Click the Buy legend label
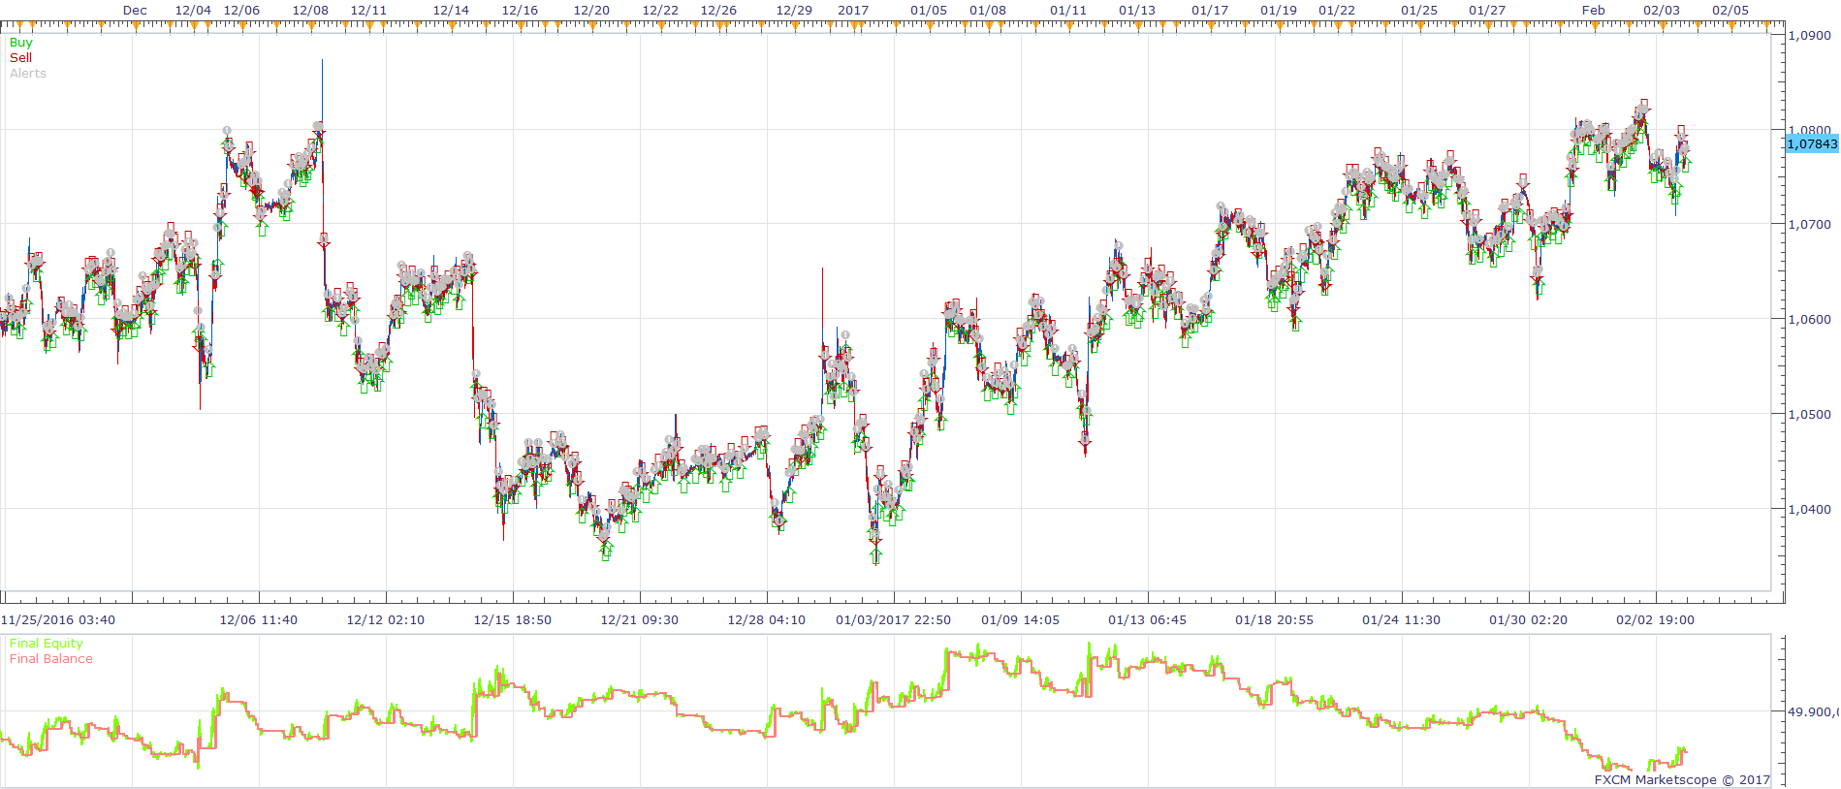The width and height of the screenshot is (1841, 789). pyautogui.click(x=20, y=43)
